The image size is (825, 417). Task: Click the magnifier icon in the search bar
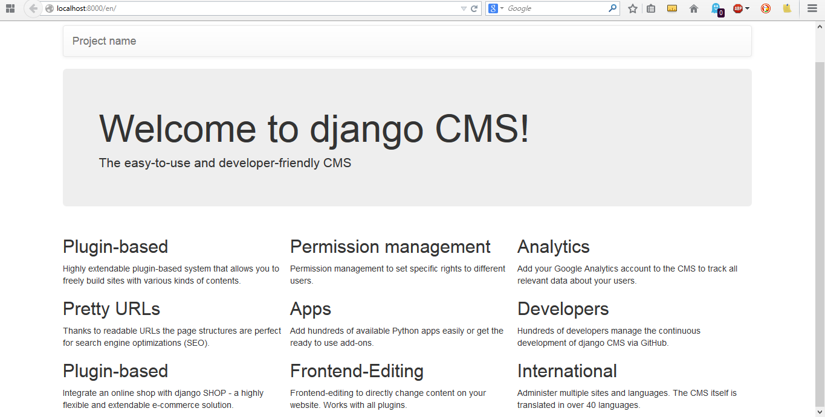(x=612, y=8)
